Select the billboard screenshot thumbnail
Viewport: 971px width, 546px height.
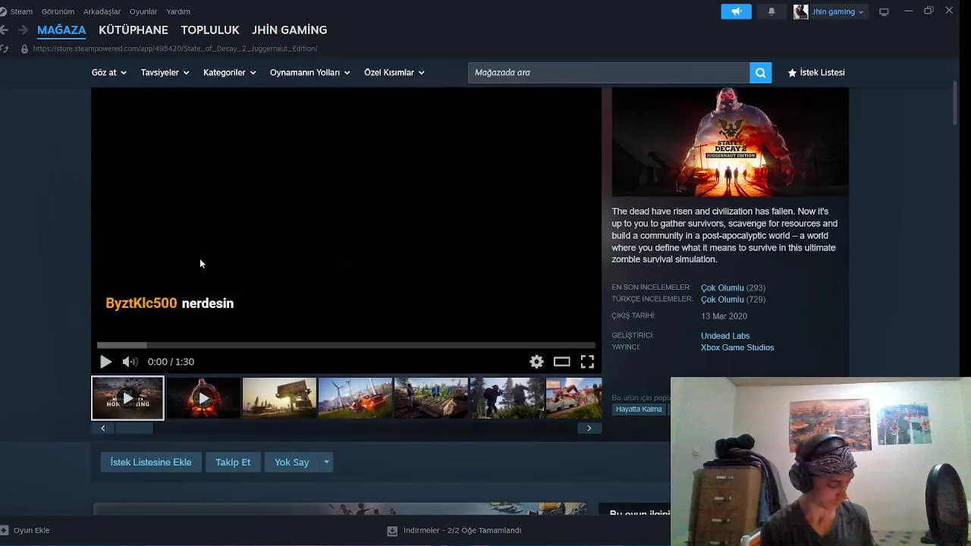coord(279,398)
